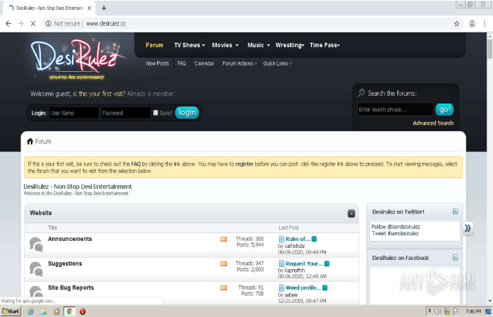Go to last post arrow for Request Your...

pyautogui.click(x=327, y=263)
